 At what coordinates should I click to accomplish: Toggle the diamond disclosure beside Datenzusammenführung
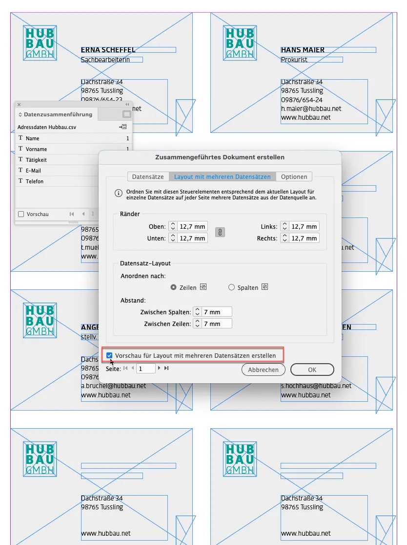coord(20,114)
